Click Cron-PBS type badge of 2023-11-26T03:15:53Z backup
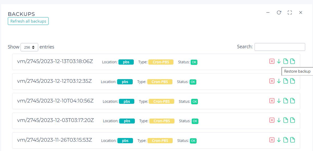The width and height of the screenshot is (313, 151). [160, 141]
